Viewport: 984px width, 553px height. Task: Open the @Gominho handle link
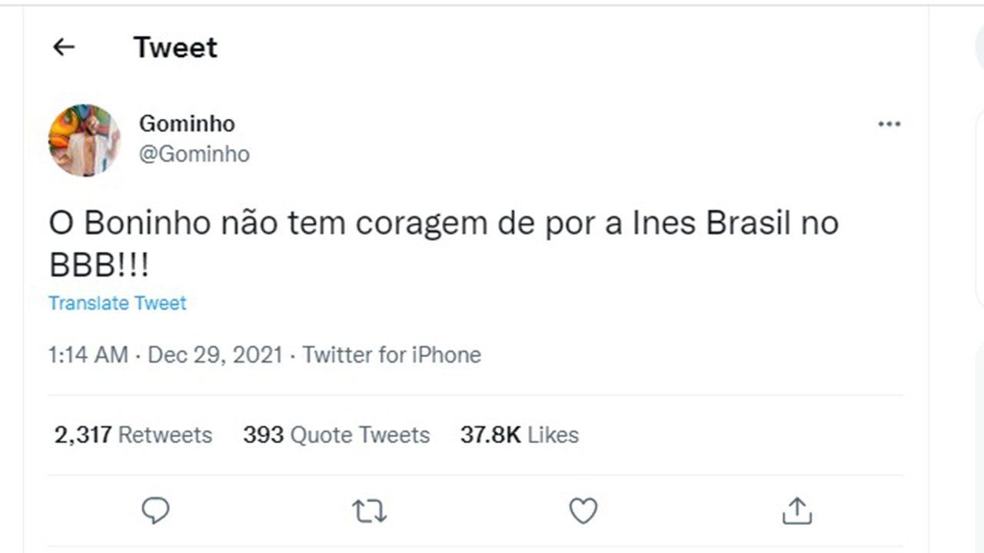tap(194, 154)
